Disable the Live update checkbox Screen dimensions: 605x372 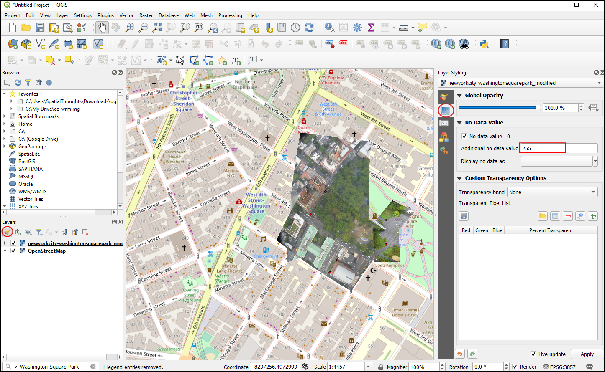[533, 354]
